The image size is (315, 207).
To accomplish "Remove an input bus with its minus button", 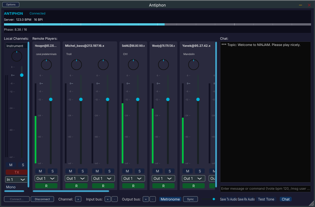I will tap(115, 199).
